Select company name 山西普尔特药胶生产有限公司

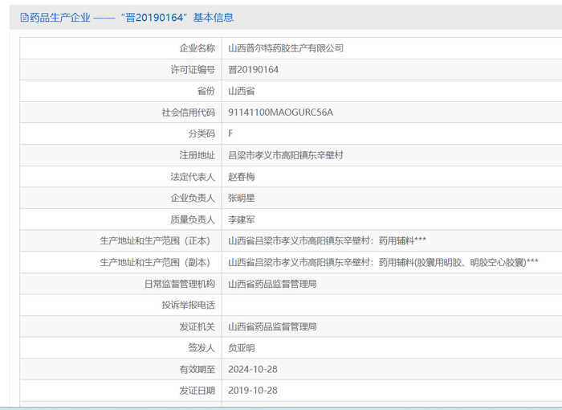click(x=286, y=48)
